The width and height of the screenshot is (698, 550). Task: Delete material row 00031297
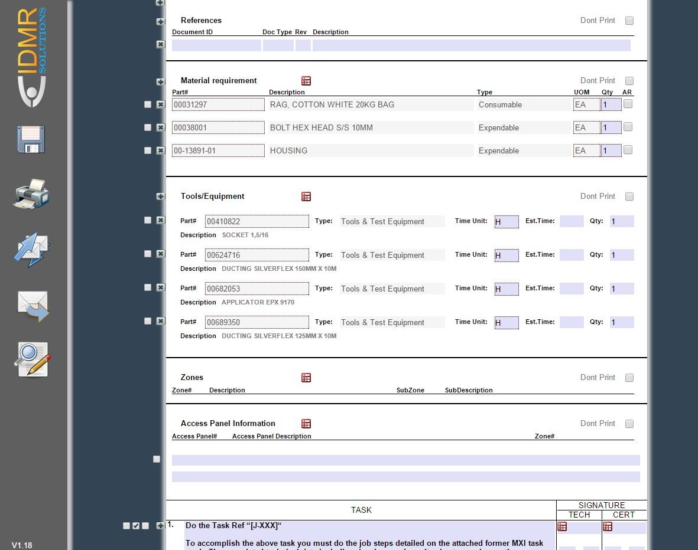coord(161,104)
